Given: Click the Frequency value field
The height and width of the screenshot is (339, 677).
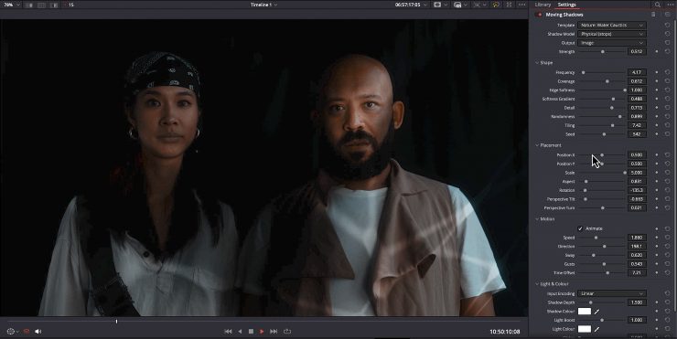Looking at the screenshot, I should pos(637,72).
